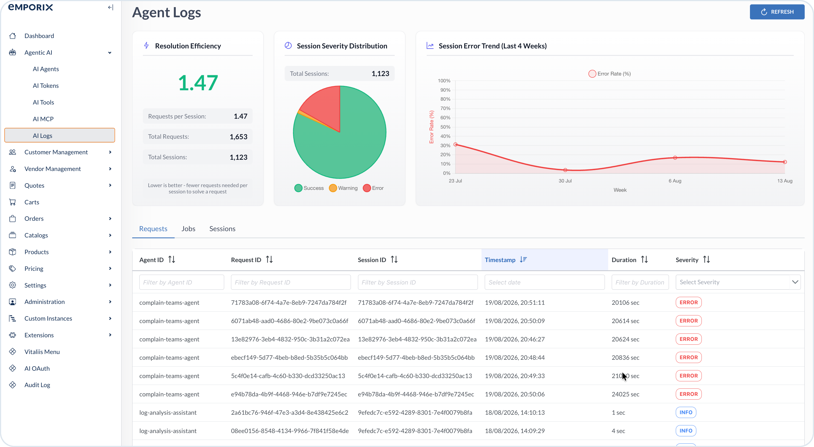The width and height of the screenshot is (814, 447).
Task: Click the Vendor Management icon
Action: [13, 169]
